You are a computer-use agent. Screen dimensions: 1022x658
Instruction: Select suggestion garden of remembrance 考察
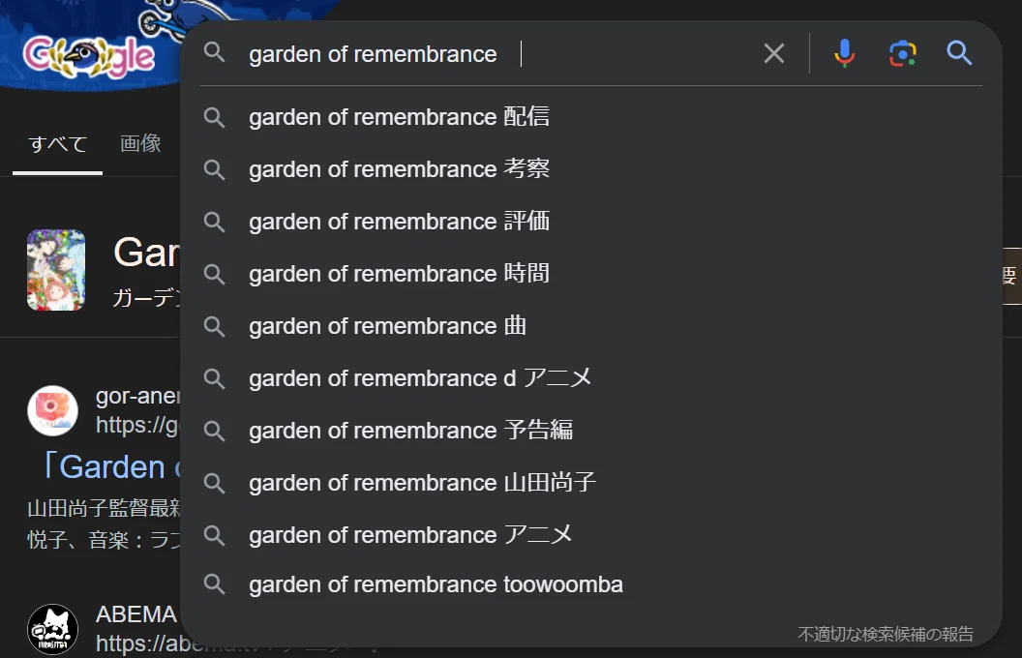(x=591, y=169)
